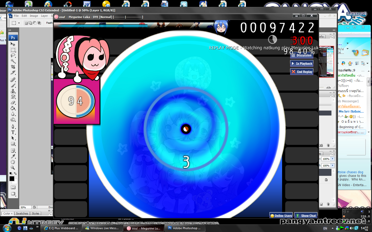
Task: Open the layer fill 100% slider arrow
Action: click(x=333, y=165)
